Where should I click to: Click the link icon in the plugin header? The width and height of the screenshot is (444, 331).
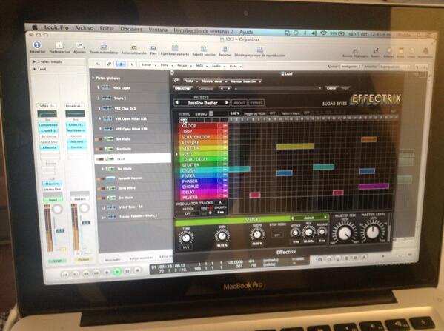click(176, 81)
